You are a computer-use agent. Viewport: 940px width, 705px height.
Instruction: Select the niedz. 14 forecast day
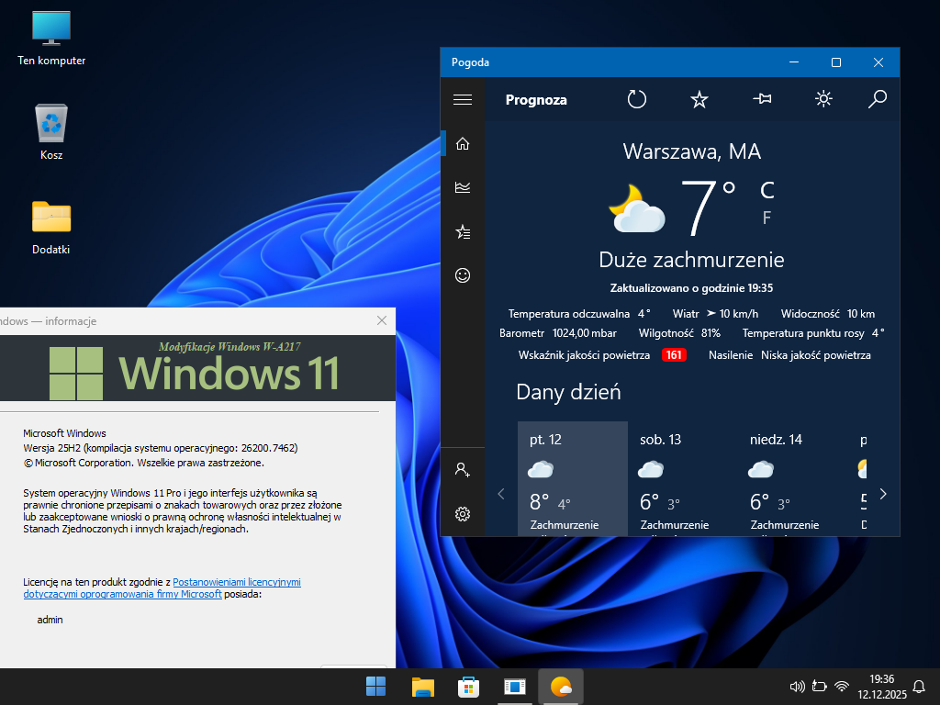coord(792,477)
